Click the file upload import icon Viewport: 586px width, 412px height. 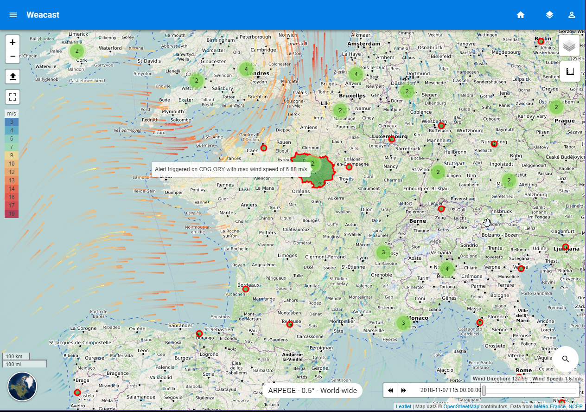13,76
